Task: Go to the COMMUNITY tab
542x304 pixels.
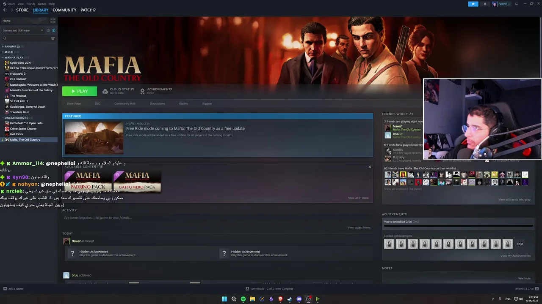Action: point(64,10)
